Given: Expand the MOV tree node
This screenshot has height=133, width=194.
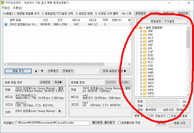Looking at the screenshot, I should tap(141, 83).
